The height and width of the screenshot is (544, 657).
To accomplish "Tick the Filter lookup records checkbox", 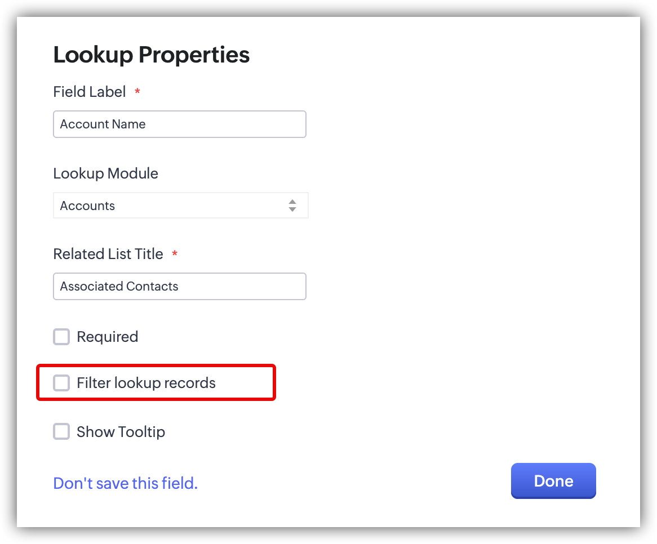I will [x=61, y=383].
